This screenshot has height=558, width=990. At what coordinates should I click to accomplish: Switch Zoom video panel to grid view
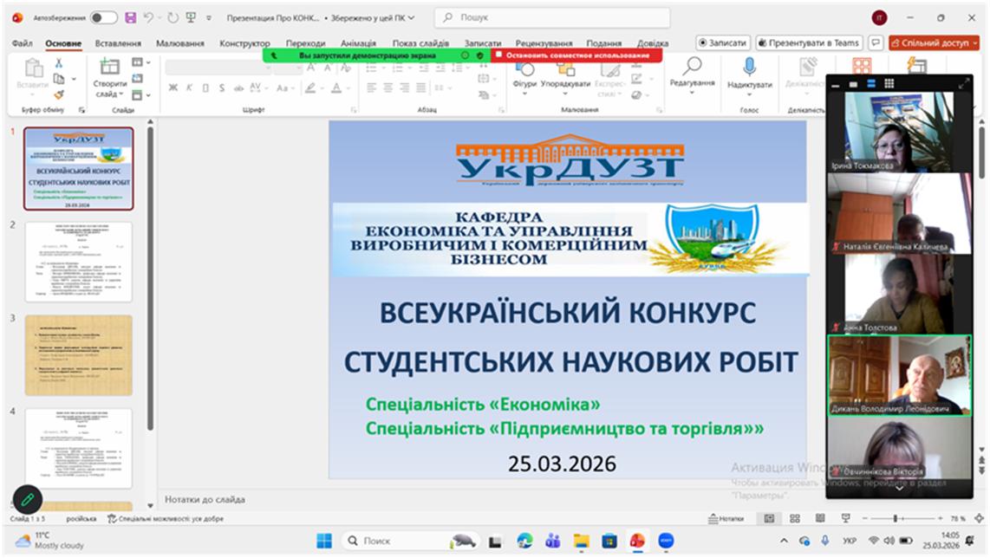[889, 84]
